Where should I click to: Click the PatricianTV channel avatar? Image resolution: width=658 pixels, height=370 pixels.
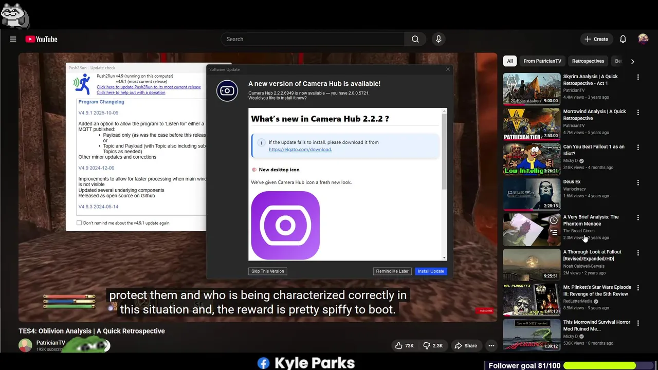click(25, 345)
